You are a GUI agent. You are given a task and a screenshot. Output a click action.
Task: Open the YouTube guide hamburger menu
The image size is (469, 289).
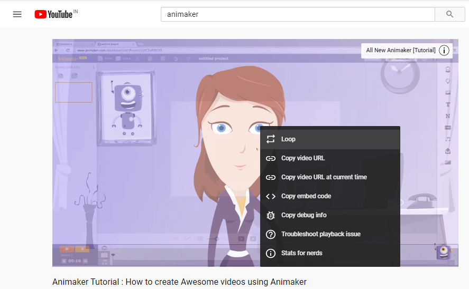[x=17, y=14]
